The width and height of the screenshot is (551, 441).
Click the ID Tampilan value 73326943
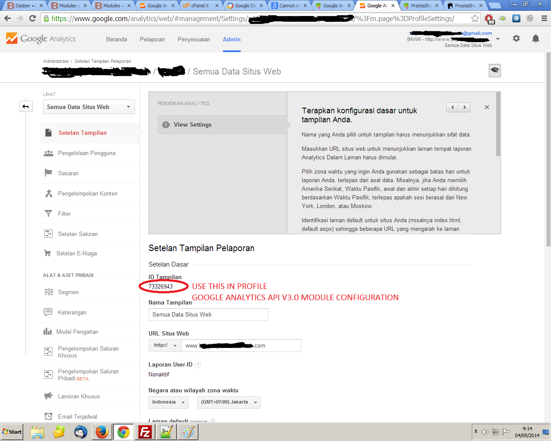pyautogui.click(x=161, y=286)
